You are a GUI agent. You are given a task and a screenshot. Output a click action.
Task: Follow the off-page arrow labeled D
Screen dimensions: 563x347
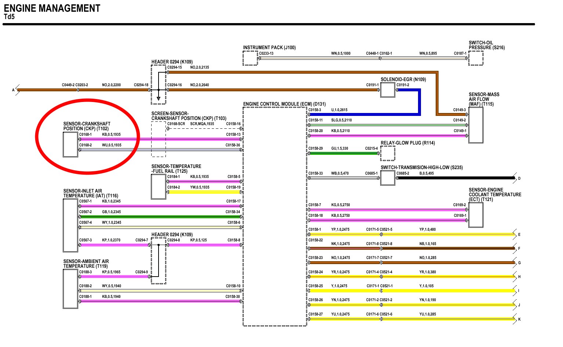click(x=516, y=178)
